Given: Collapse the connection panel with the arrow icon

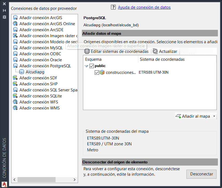Looking at the screenshot, I should tap(4, 10).
